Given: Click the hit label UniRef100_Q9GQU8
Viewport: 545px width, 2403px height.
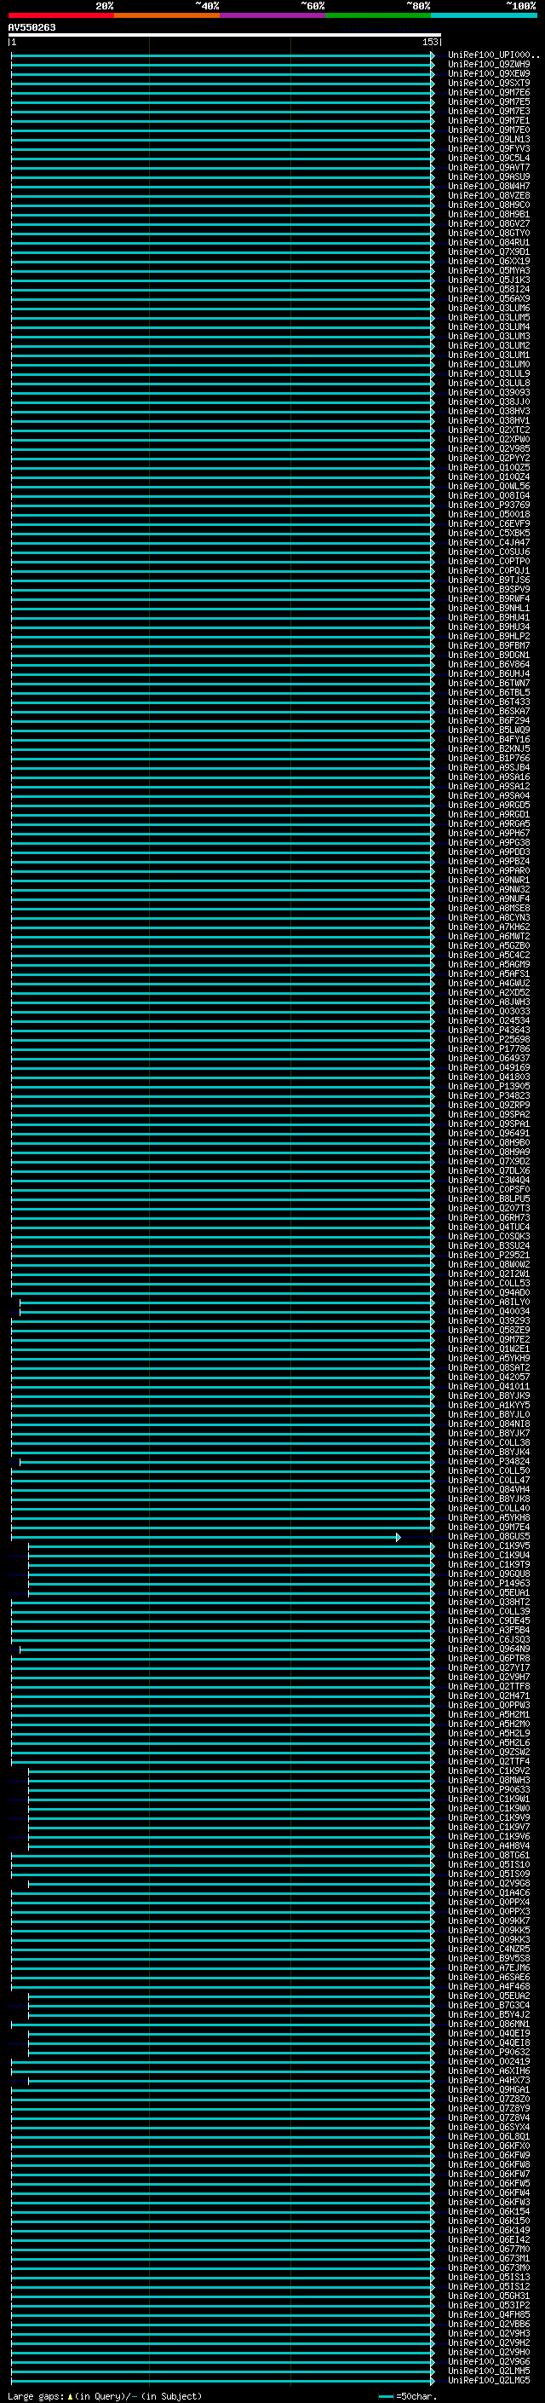Looking at the screenshot, I should [x=489, y=1574].
